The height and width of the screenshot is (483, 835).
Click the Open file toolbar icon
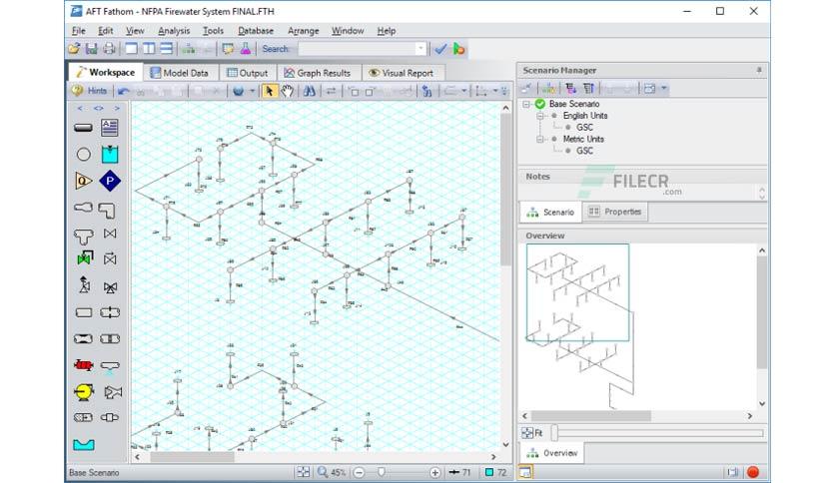[74, 49]
